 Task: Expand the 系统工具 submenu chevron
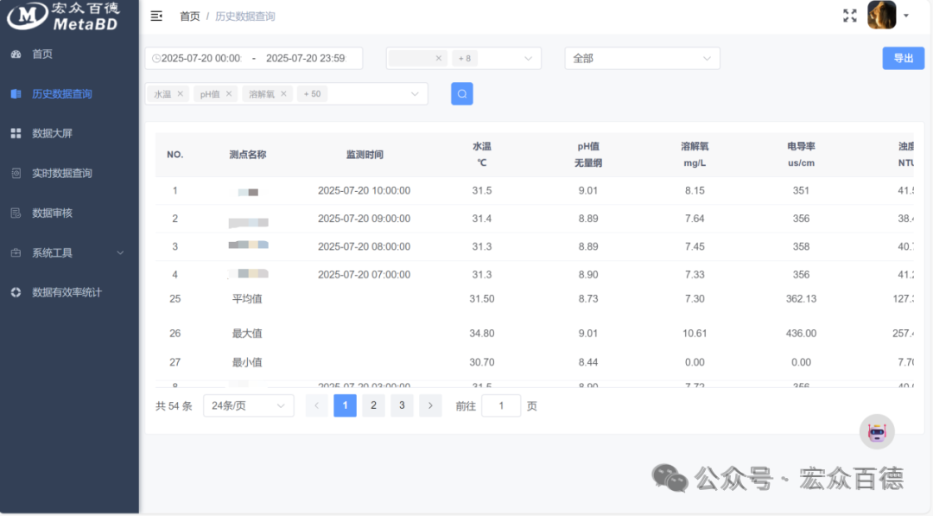tap(121, 252)
